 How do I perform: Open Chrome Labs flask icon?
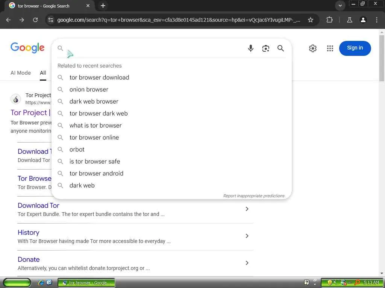tap(349, 20)
